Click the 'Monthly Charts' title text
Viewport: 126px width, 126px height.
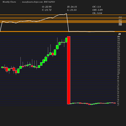point(9,2)
